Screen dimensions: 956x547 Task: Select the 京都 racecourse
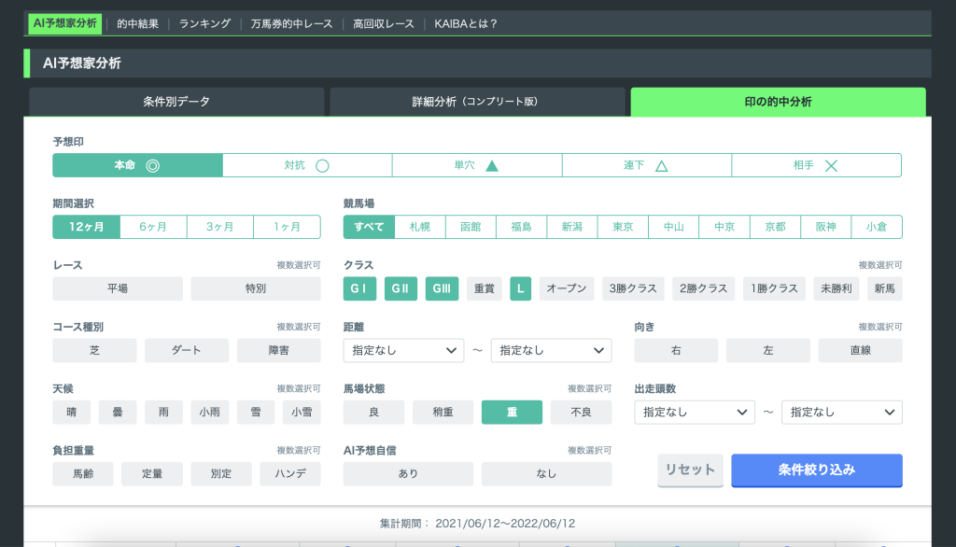pyautogui.click(x=775, y=227)
